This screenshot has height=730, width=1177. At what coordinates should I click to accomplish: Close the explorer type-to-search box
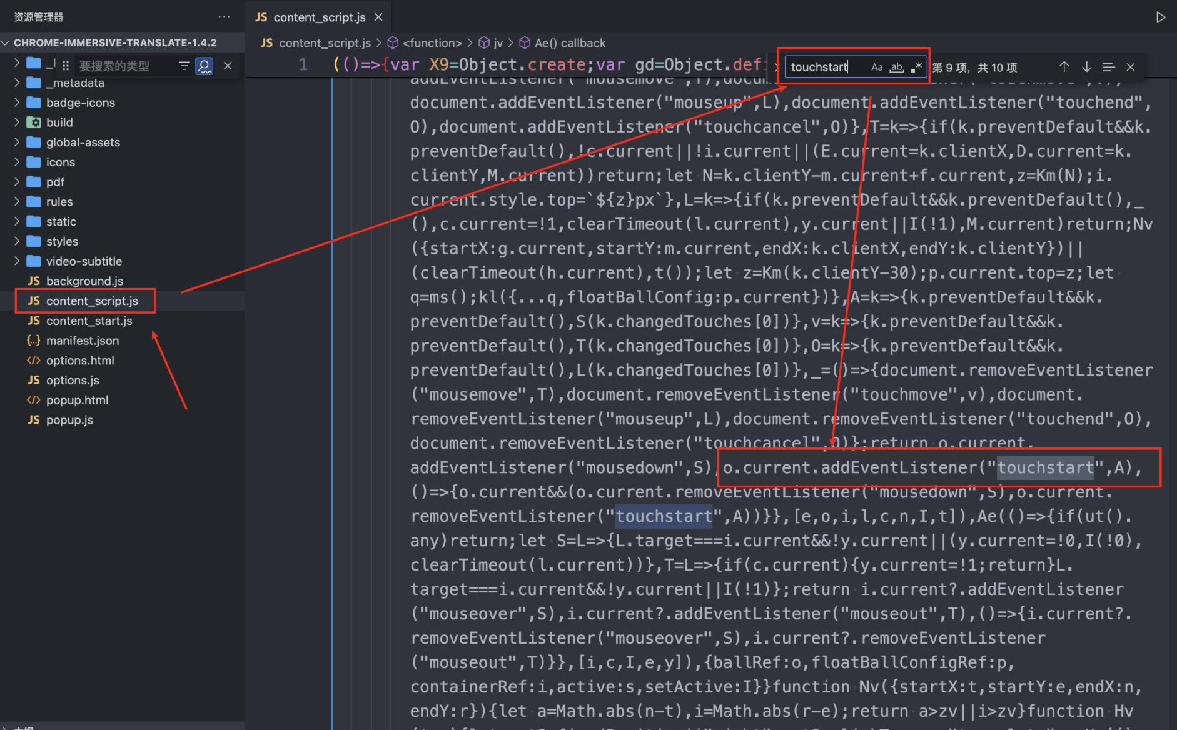pyautogui.click(x=228, y=66)
